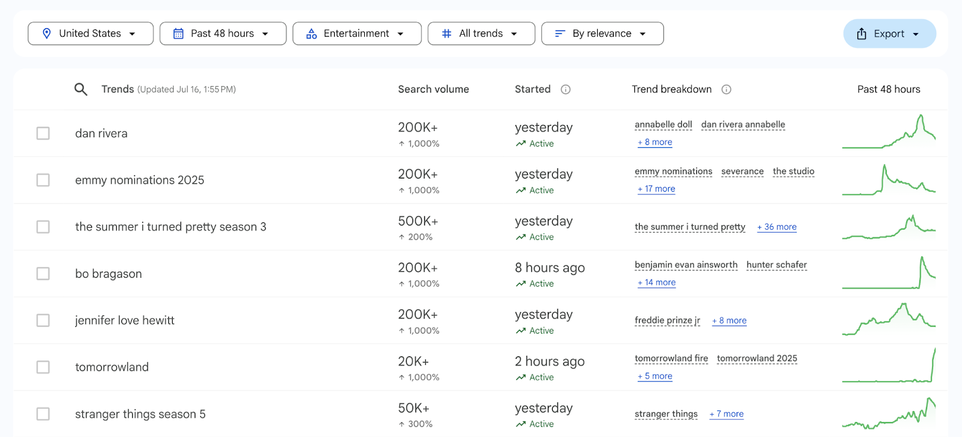This screenshot has height=437, width=962.
Task: Open the By relevance dropdown arrow
Action: pos(643,34)
